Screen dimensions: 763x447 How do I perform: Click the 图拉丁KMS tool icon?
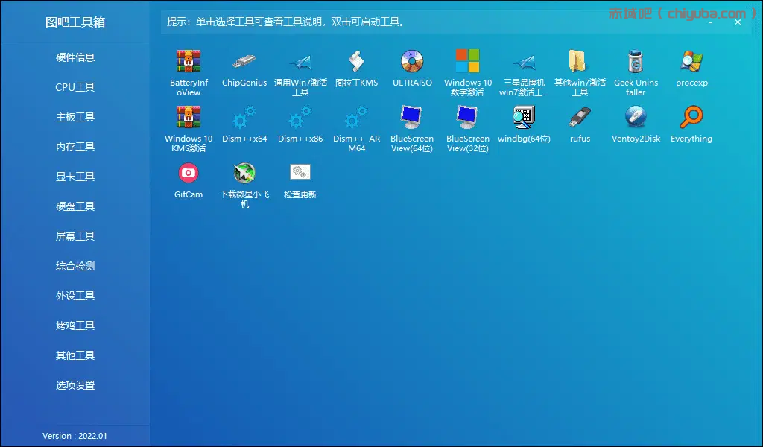(x=356, y=62)
